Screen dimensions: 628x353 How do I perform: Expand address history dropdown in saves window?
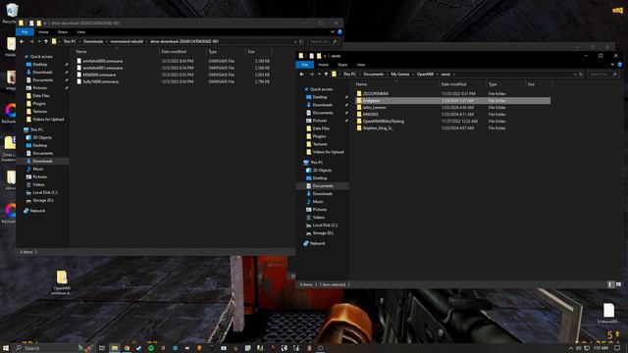[575, 75]
